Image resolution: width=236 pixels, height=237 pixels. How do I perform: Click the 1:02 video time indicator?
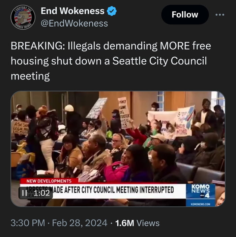[x=42, y=193]
